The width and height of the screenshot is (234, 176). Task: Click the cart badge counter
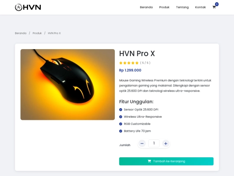[217, 4]
